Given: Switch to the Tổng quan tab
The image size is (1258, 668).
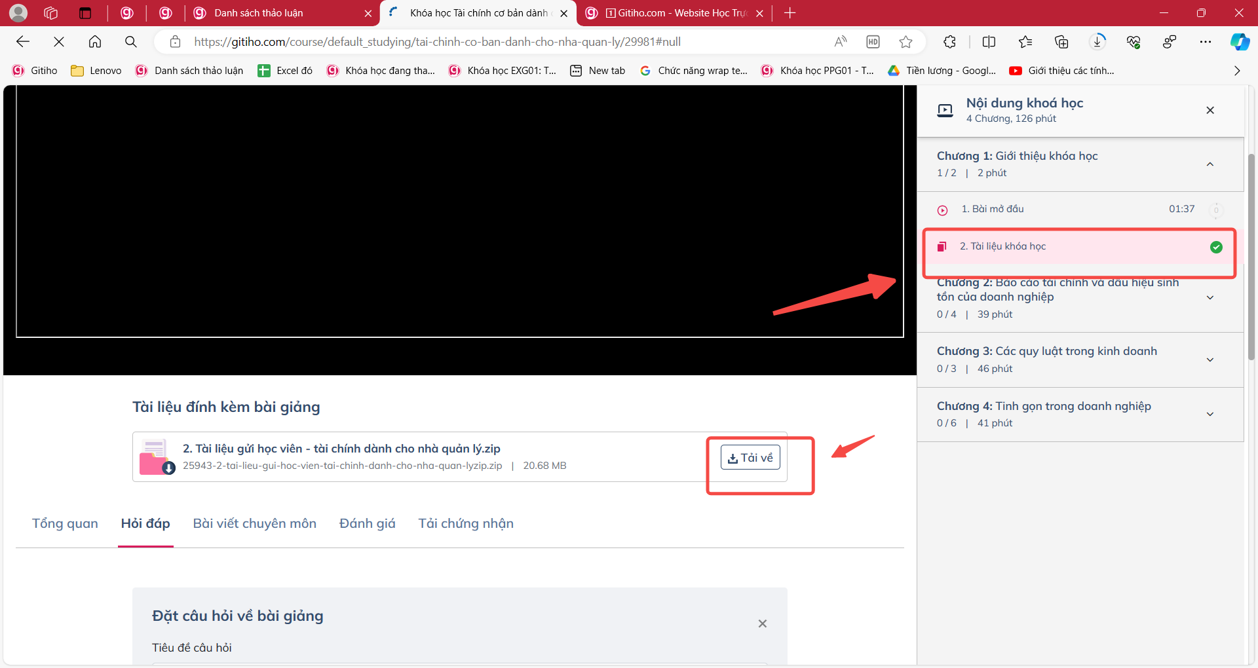Looking at the screenshot, I should tap(65, 523).
